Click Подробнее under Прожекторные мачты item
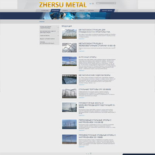Viewport: 155px width, 155px height. click(x=82, y=115)
